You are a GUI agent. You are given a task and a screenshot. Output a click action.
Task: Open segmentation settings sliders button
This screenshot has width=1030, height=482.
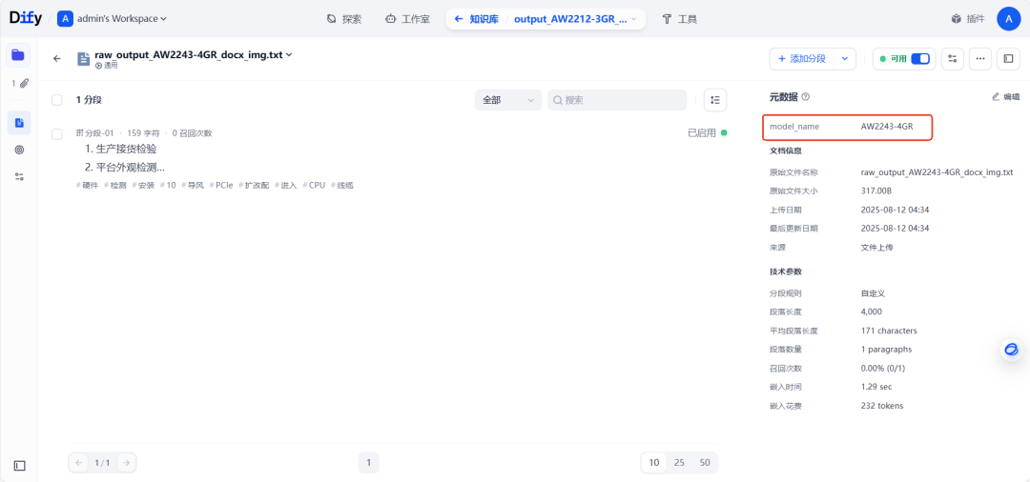point(953,58)
